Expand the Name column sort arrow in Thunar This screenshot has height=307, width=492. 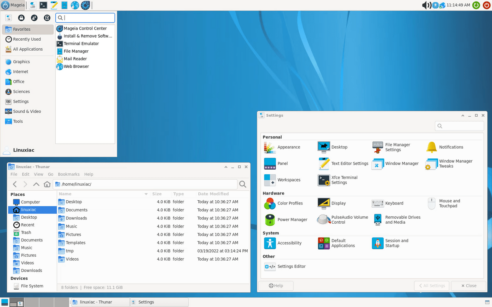[x=146, y=194]
